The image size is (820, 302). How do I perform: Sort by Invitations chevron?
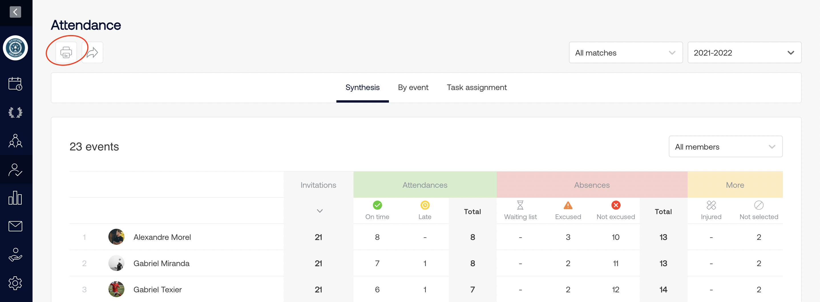tap(320, 211)
